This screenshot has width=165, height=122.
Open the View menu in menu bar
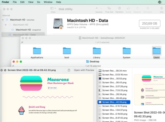[31, 2]
